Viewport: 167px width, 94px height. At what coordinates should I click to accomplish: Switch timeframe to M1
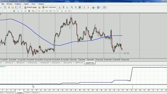click(39, 11)
